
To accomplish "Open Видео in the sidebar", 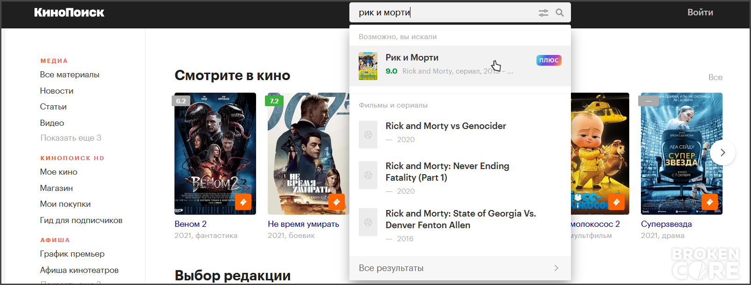I will [52, 123].
